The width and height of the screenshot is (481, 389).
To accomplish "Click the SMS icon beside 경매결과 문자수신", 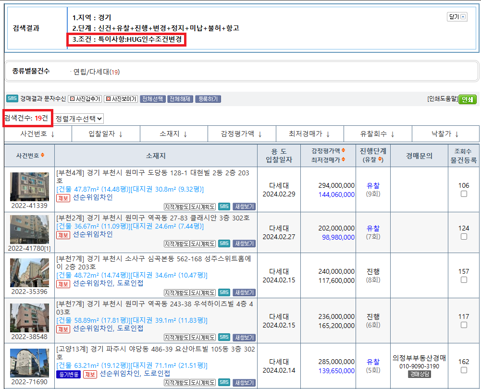I will click(12, 98).
